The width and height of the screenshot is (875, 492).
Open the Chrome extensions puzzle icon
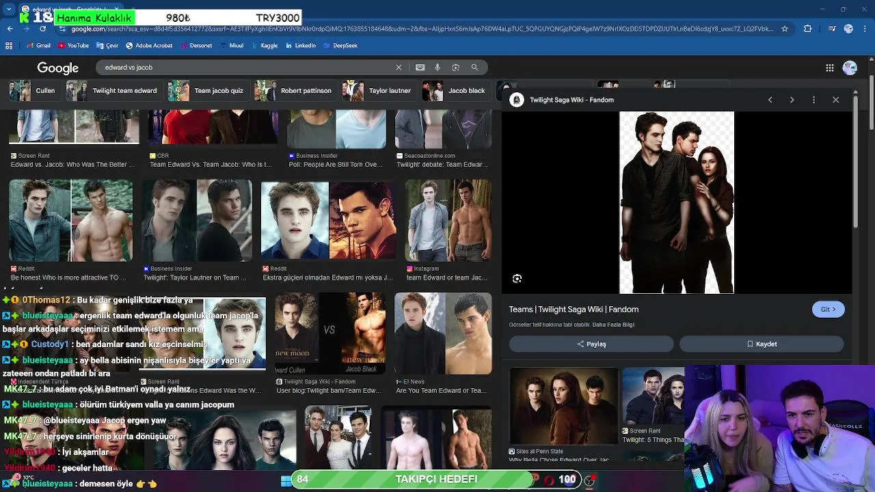(808, 29)
